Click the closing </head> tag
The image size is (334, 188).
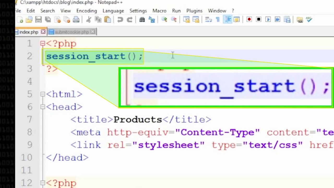point(67,157)
